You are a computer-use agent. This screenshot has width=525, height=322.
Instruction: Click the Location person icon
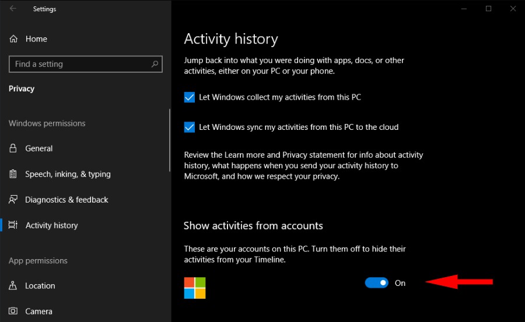(x=13, y=286)
